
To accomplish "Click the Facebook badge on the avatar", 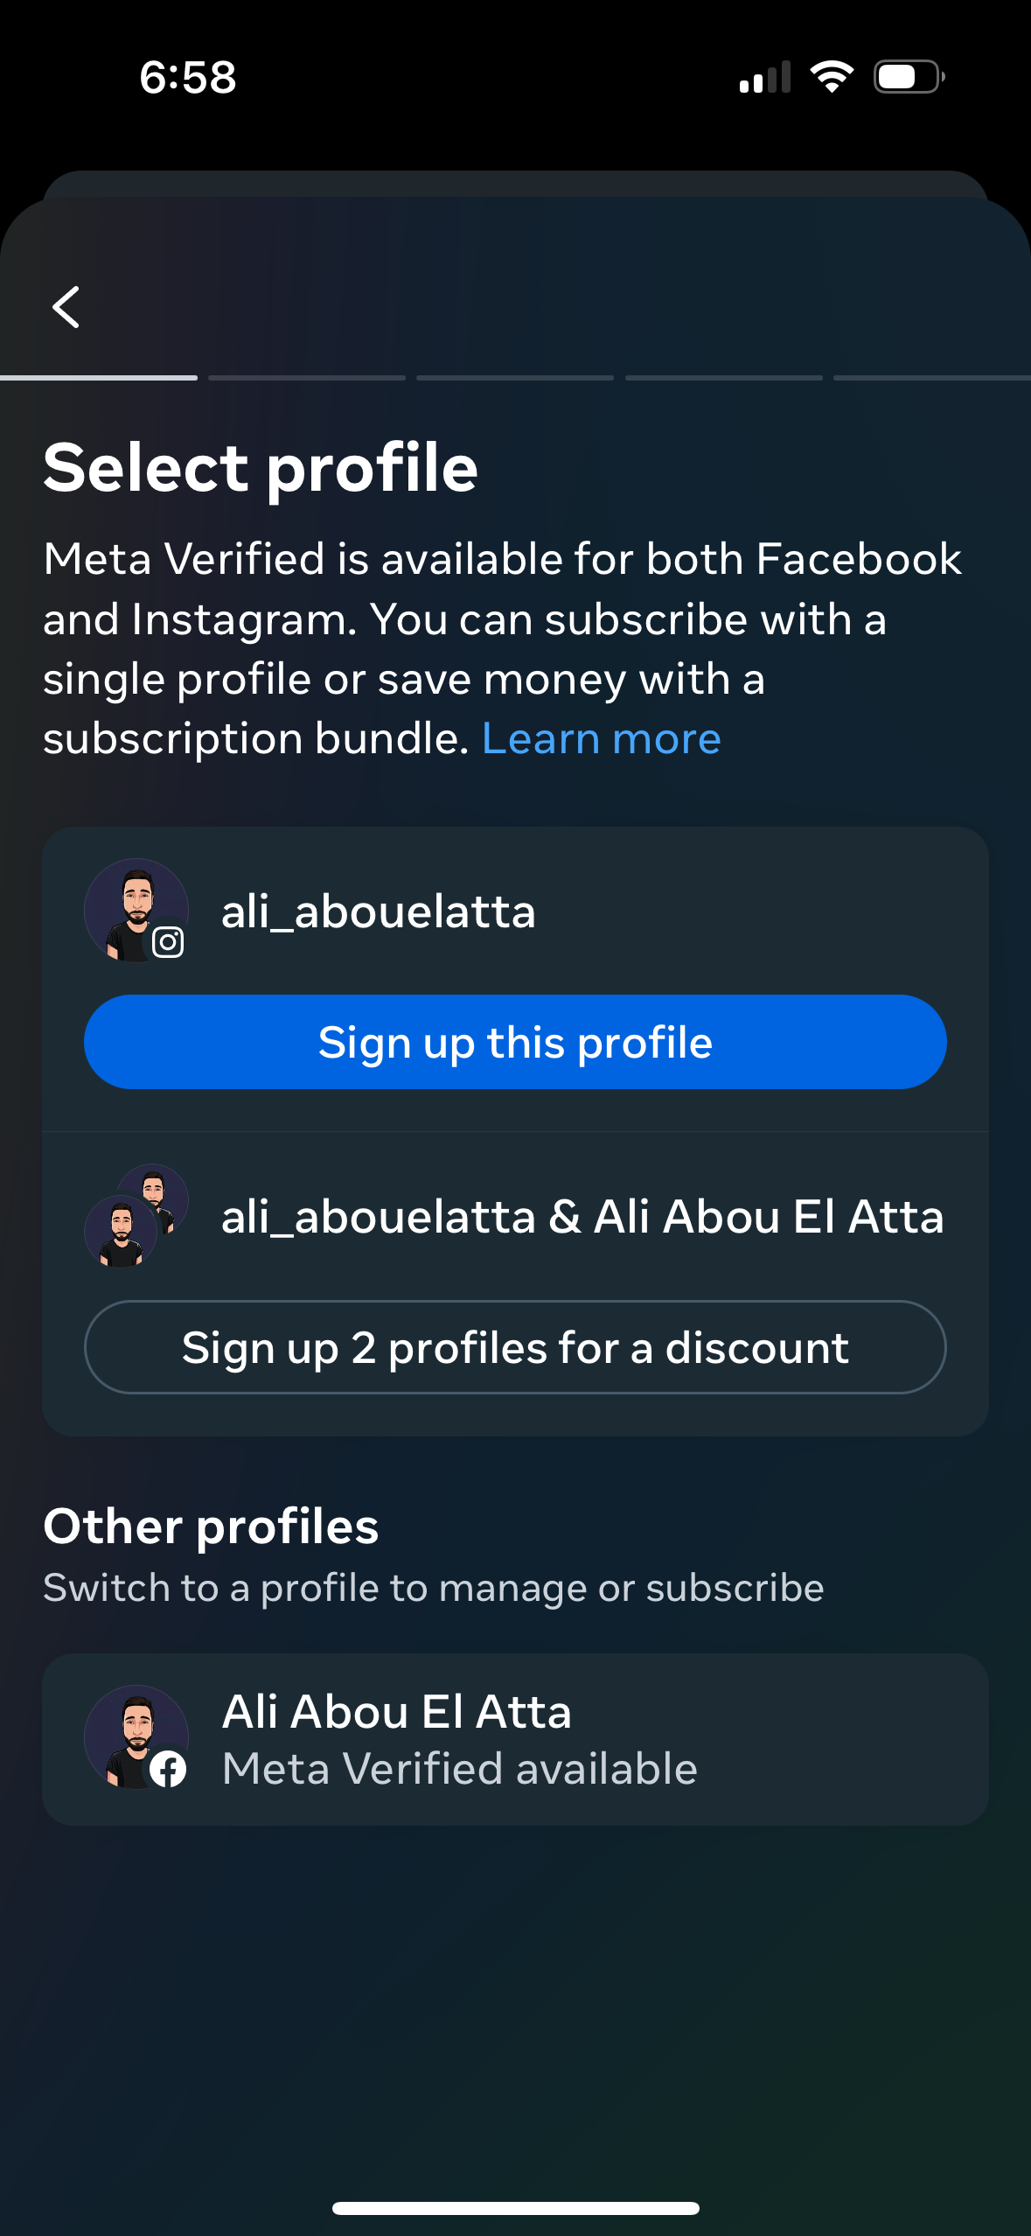I will pos(168,1770).
